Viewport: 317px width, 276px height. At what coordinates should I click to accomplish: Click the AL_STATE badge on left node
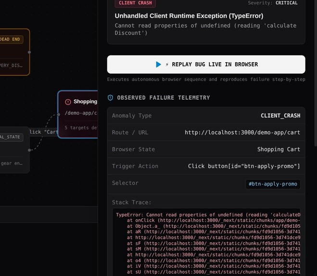(11, 137)
